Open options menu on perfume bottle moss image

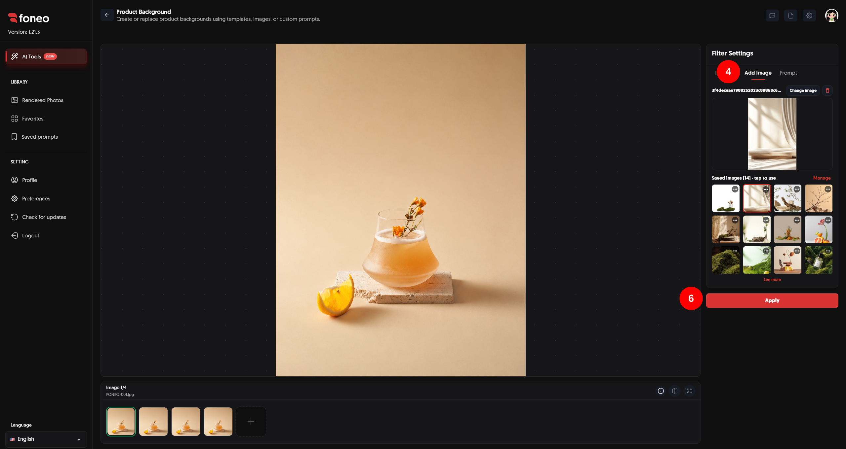(828, 251)
